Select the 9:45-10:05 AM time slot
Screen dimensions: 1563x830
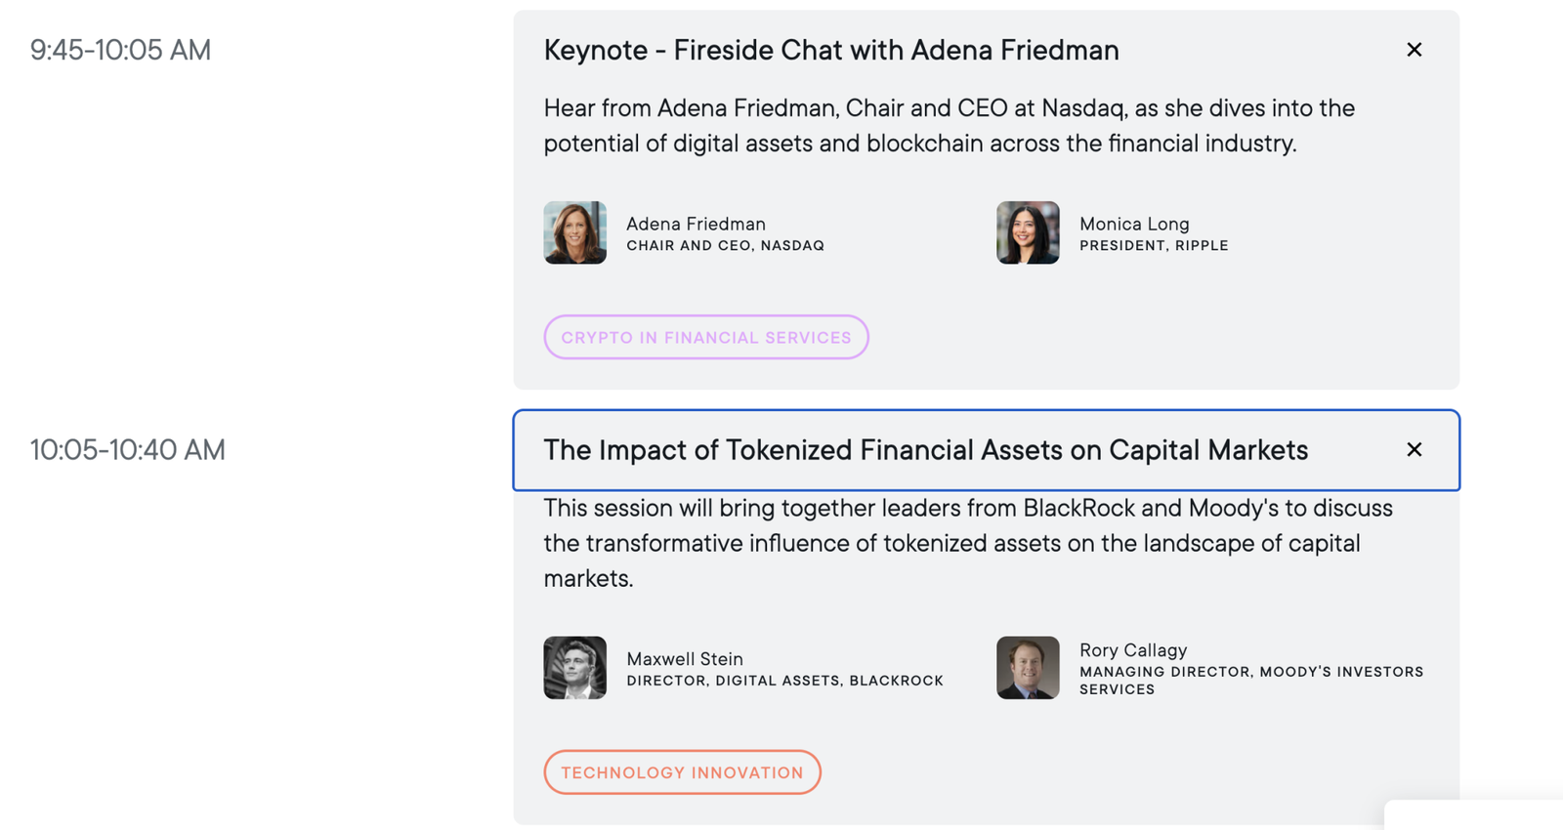click(120, 50)
